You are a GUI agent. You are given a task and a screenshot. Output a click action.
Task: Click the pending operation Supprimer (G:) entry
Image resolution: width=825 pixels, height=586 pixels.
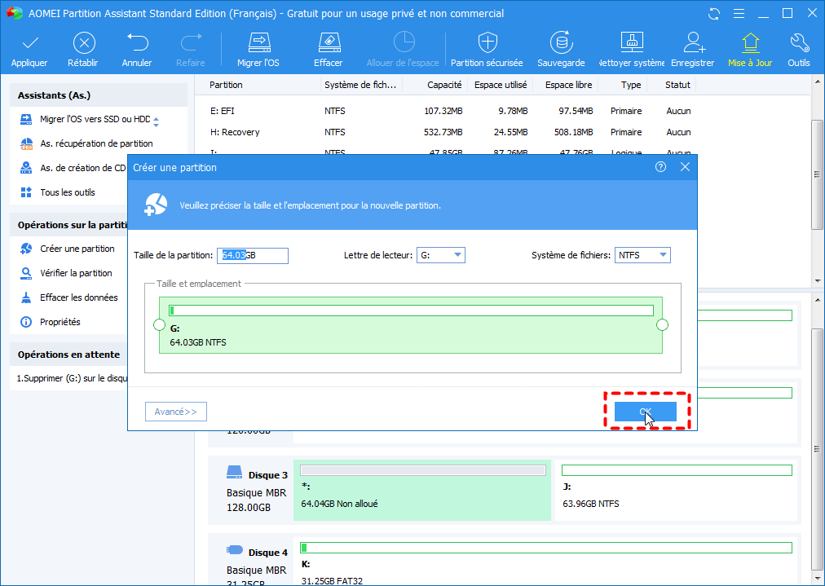pos(71,378)
